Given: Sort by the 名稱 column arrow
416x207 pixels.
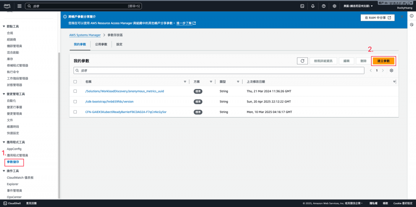Looking at the screenshot, I should coord(185,82).
